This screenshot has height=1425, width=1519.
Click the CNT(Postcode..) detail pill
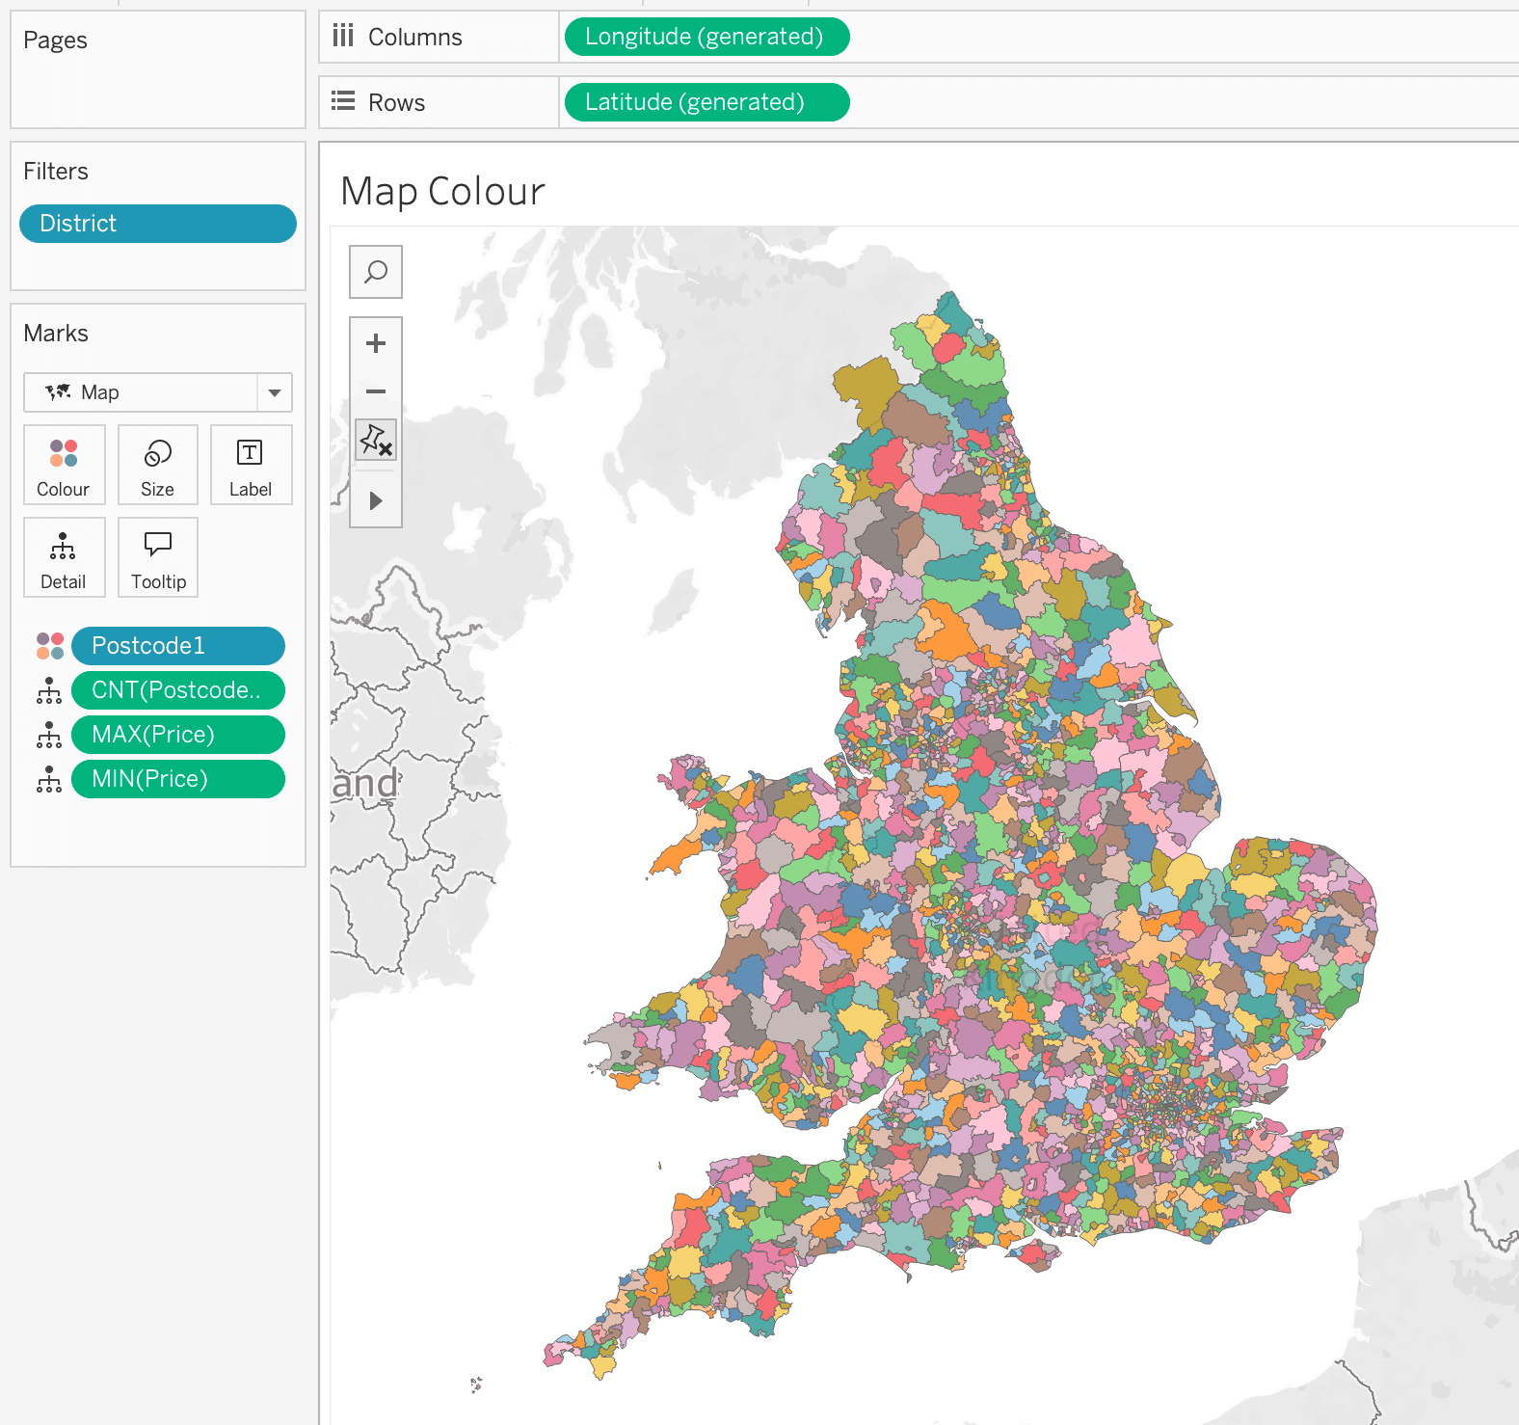178,690
